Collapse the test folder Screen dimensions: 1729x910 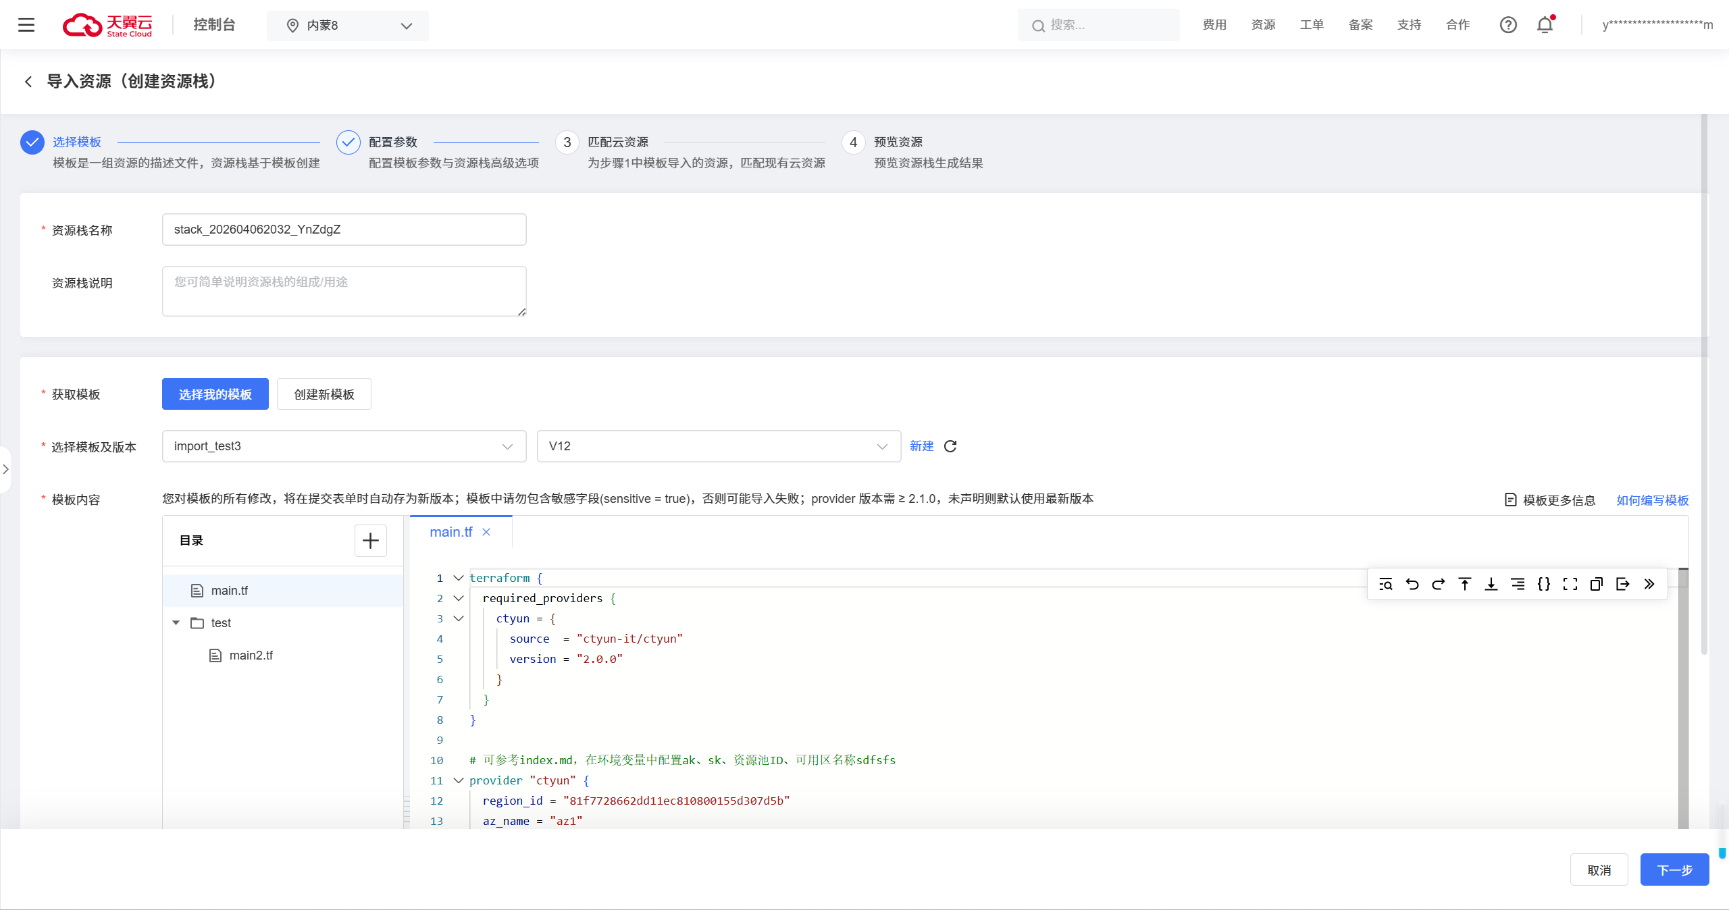coord(176,623)
